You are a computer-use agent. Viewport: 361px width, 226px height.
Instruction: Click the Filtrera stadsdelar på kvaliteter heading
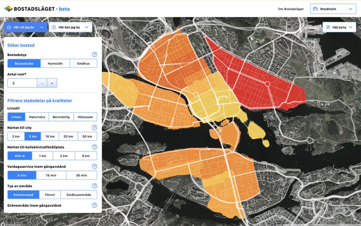coord(39,100)
